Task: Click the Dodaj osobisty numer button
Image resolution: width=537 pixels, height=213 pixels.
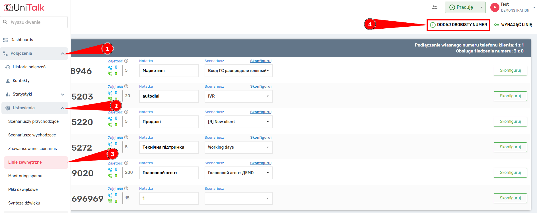Action: (458, 25)
